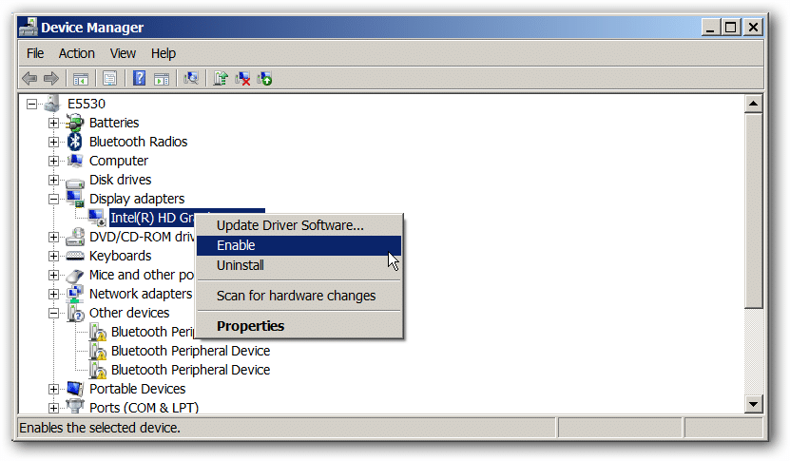Image resolution: width=790 pixels, height=461 pixels.
Task: Click the Forward arrow toolbar icon
Action: pyautogui.click(x=50, y=78)
